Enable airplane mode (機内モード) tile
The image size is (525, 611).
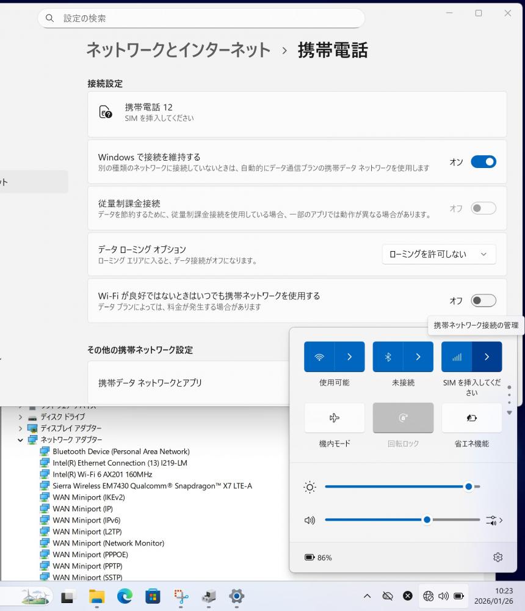click(334, 418)
